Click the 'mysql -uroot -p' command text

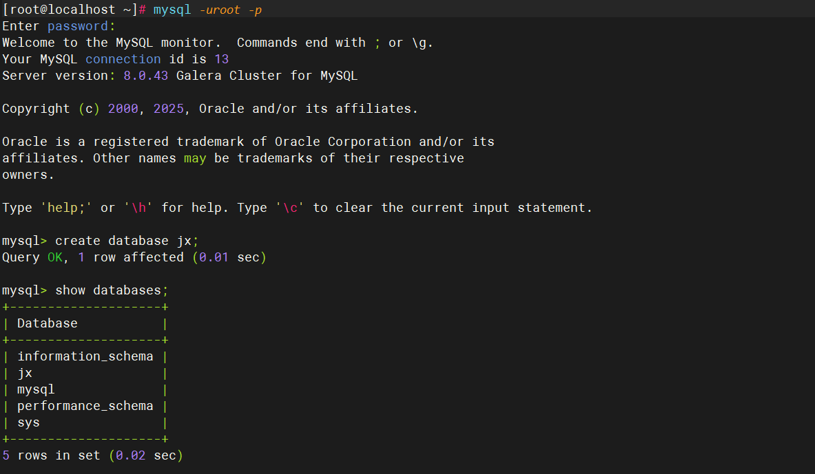207,10
